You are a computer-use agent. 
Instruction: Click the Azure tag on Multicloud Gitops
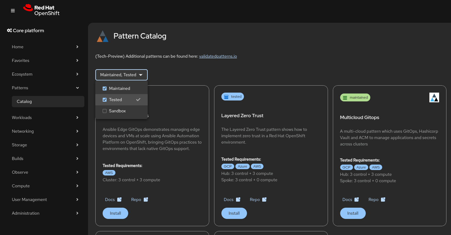361,167
